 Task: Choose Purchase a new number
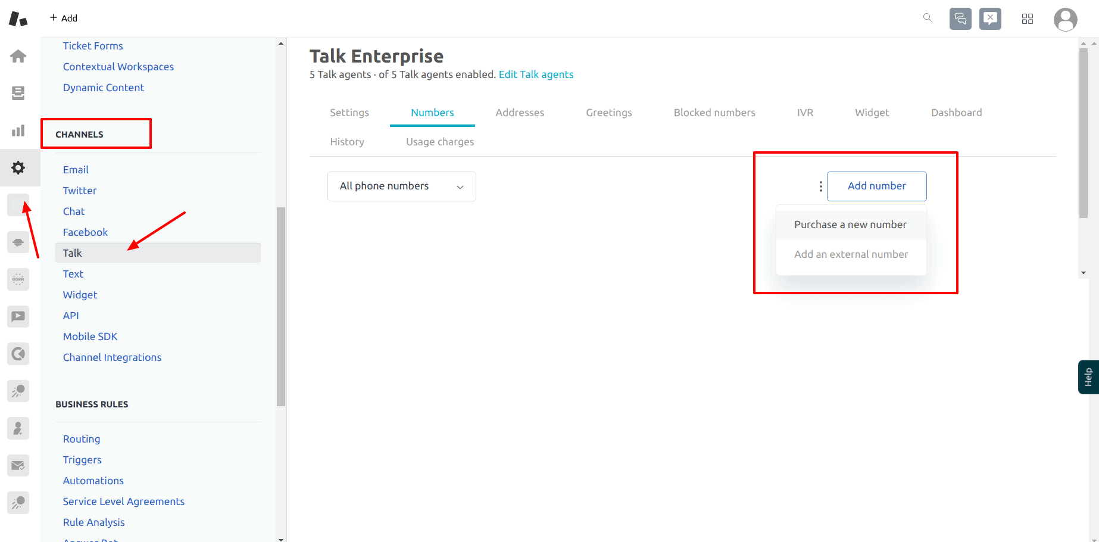851,225
